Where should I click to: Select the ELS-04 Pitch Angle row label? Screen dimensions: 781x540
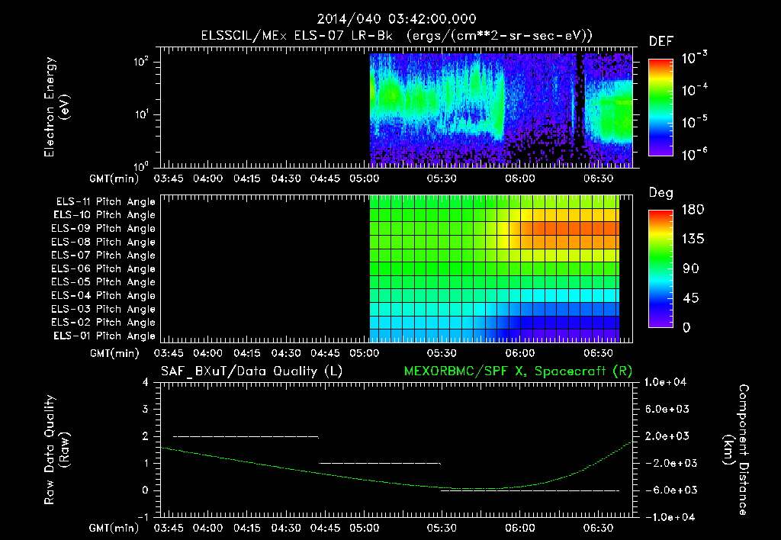click(x=104, y=296)
